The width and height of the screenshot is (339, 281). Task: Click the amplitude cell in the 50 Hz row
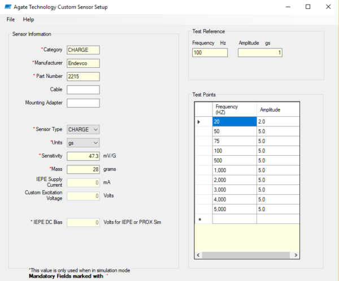point(278,131)
